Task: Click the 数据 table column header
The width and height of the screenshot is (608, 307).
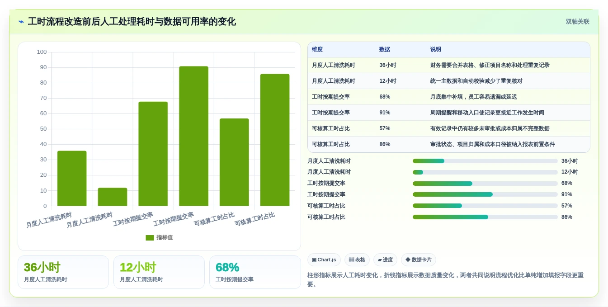Action: tap(385, 49)
